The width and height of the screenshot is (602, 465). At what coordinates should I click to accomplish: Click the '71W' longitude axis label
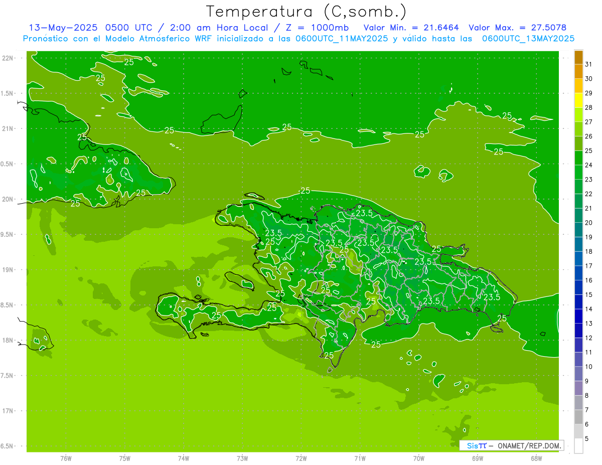(x=360, y=458)
